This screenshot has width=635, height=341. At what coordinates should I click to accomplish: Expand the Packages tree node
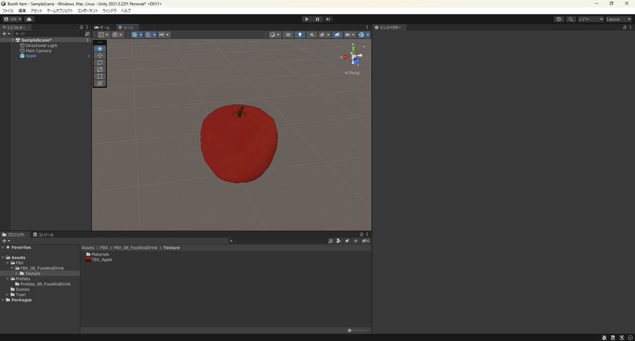[x=3, y=299]
